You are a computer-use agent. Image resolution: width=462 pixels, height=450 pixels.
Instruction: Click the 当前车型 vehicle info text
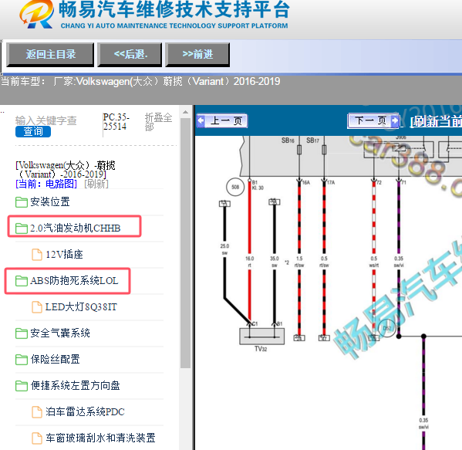[140, 81]
